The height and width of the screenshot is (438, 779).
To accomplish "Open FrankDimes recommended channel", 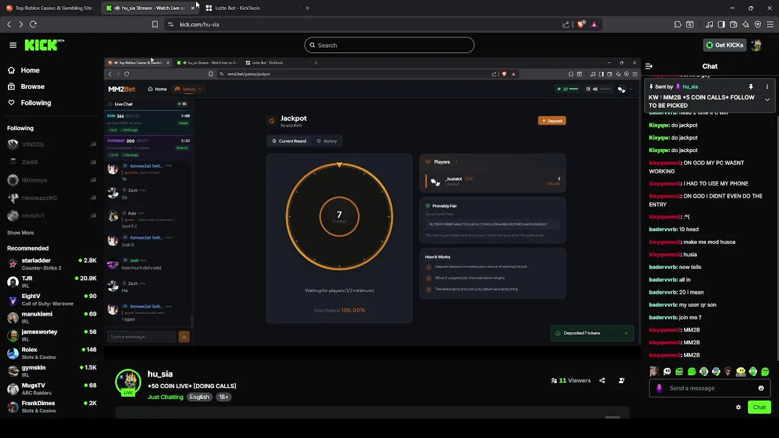I will click(x=51, y=406).
